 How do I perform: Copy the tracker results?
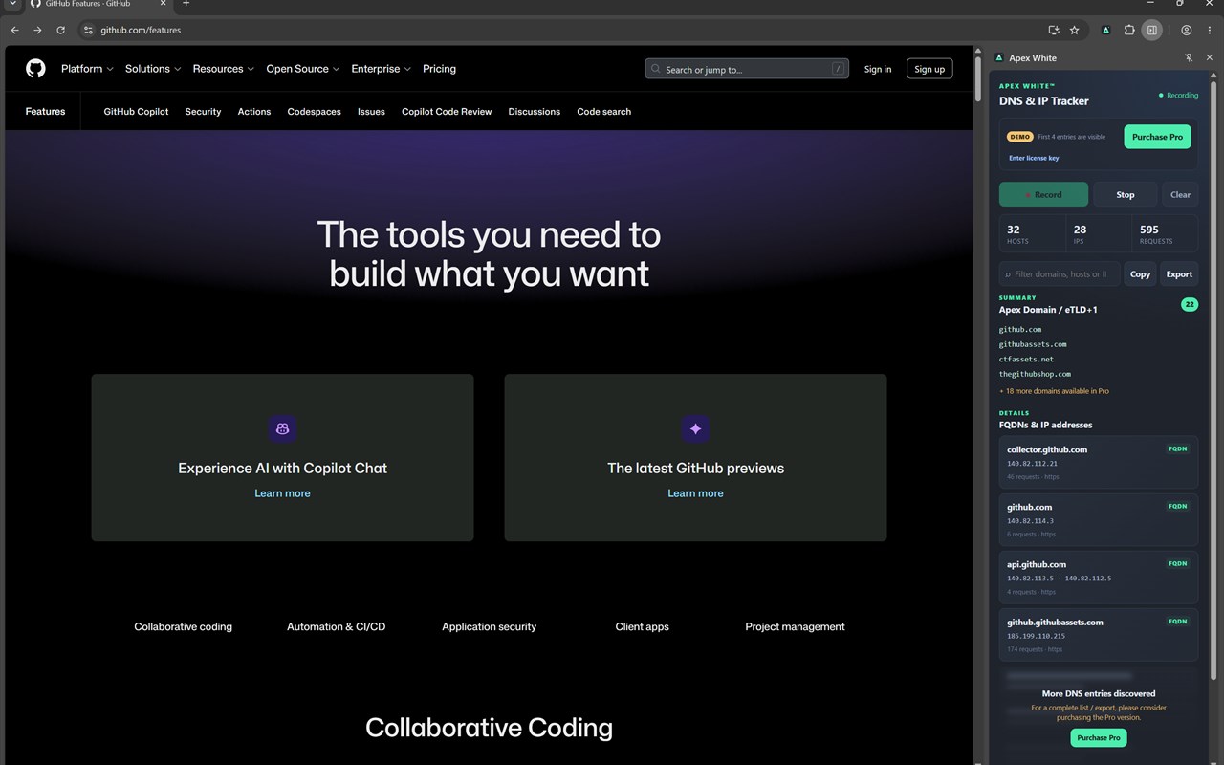click(1140, 273)
